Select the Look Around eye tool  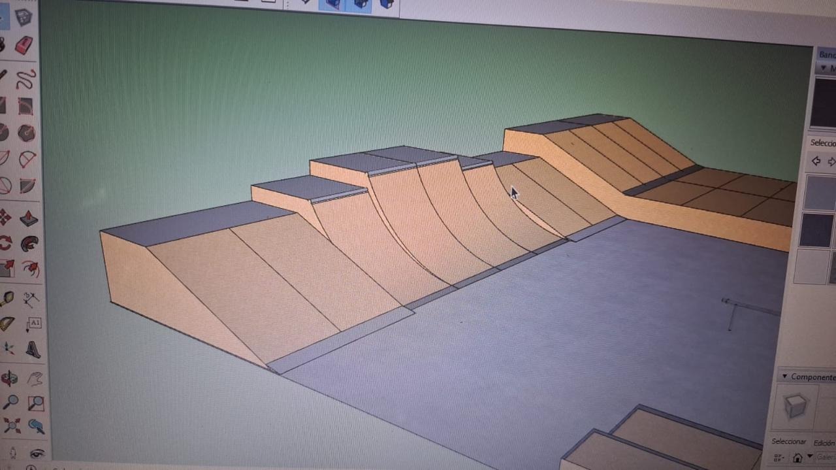pyautogui.click(x=37, y=452)
